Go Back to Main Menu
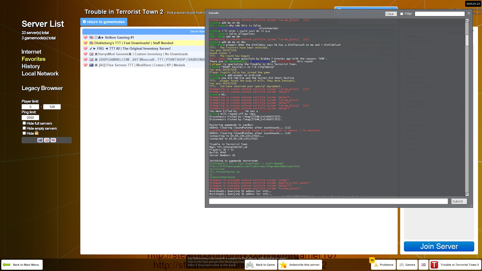The width and height of the screenshot is (482, 271). click(22, 265)
